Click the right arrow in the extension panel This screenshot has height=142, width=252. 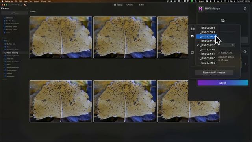coord(246,64)
